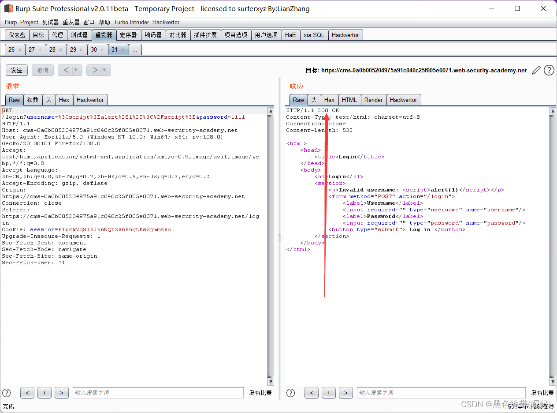Click request panel search help icon
This screenshot has width=557, height=413.
[6, 393]
